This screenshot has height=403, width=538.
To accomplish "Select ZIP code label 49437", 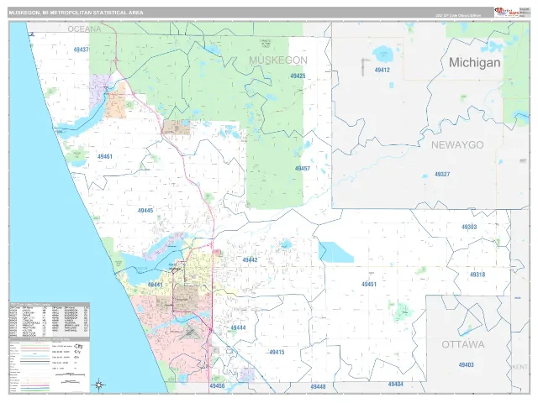I will pyautogui.click(x=82, y=50).
